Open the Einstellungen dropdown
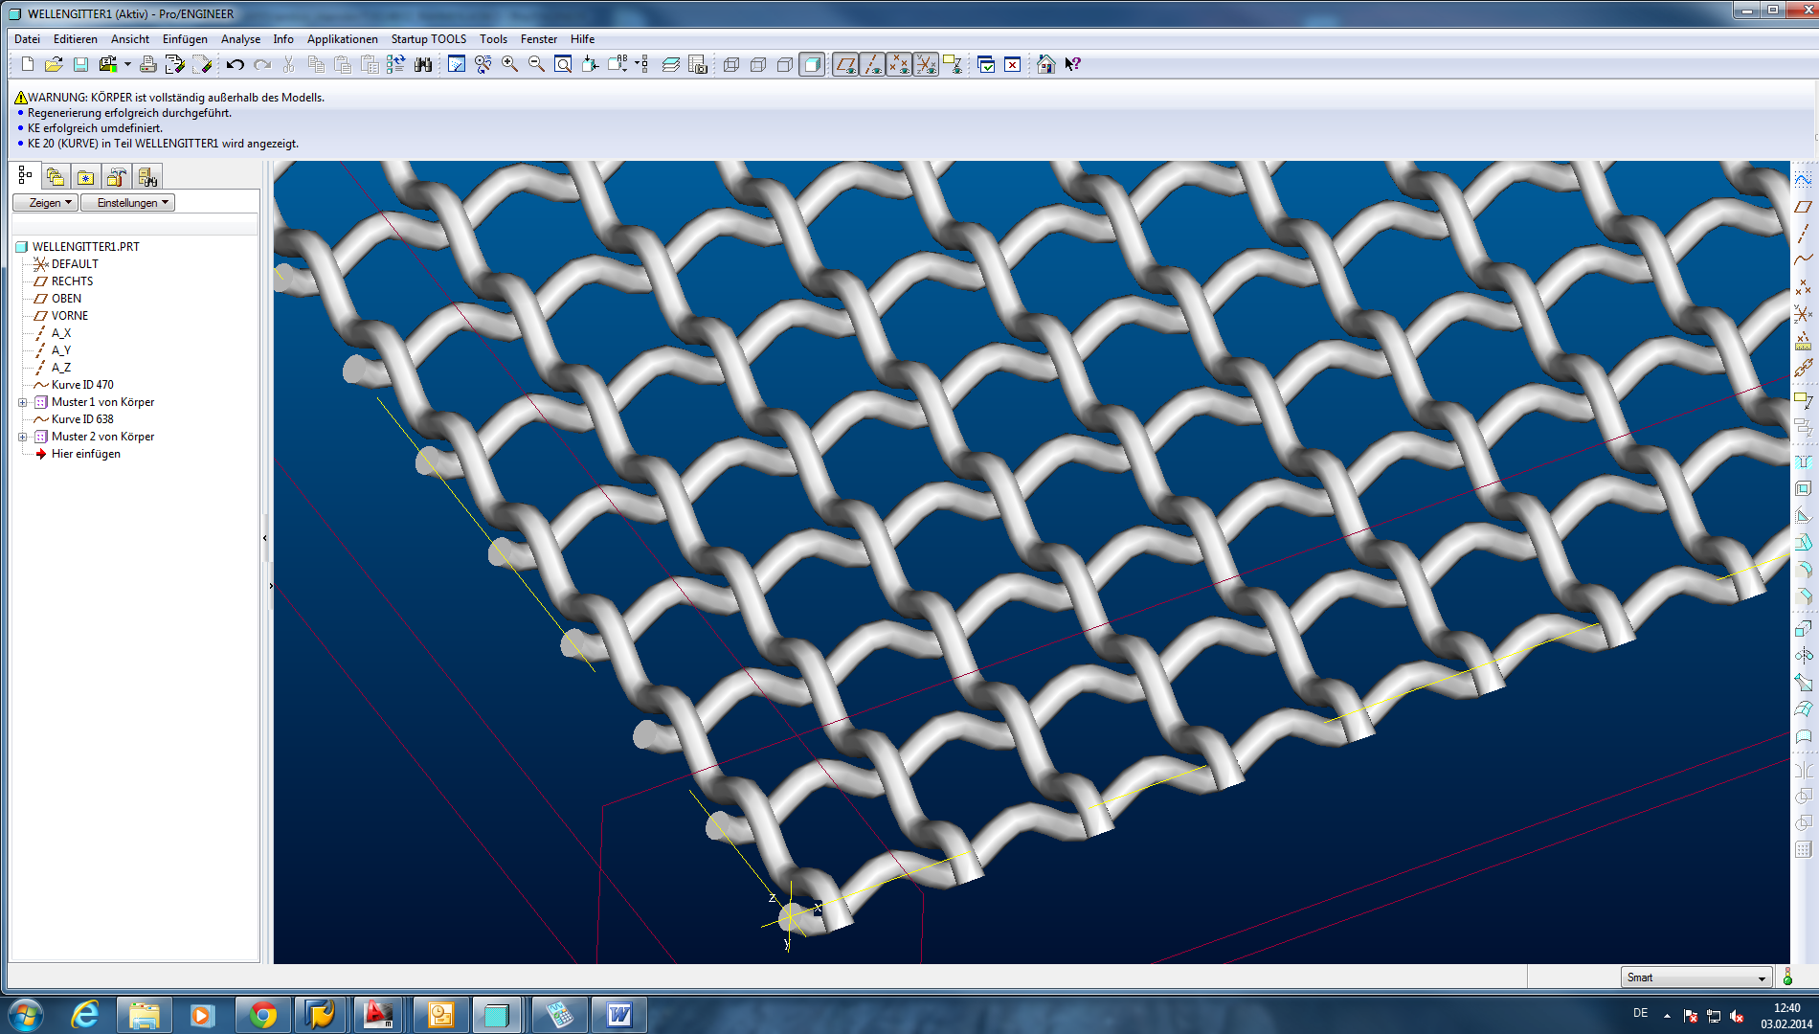Image resolution: width=1819 pixels, height=1034 pixels. point(127,202)
